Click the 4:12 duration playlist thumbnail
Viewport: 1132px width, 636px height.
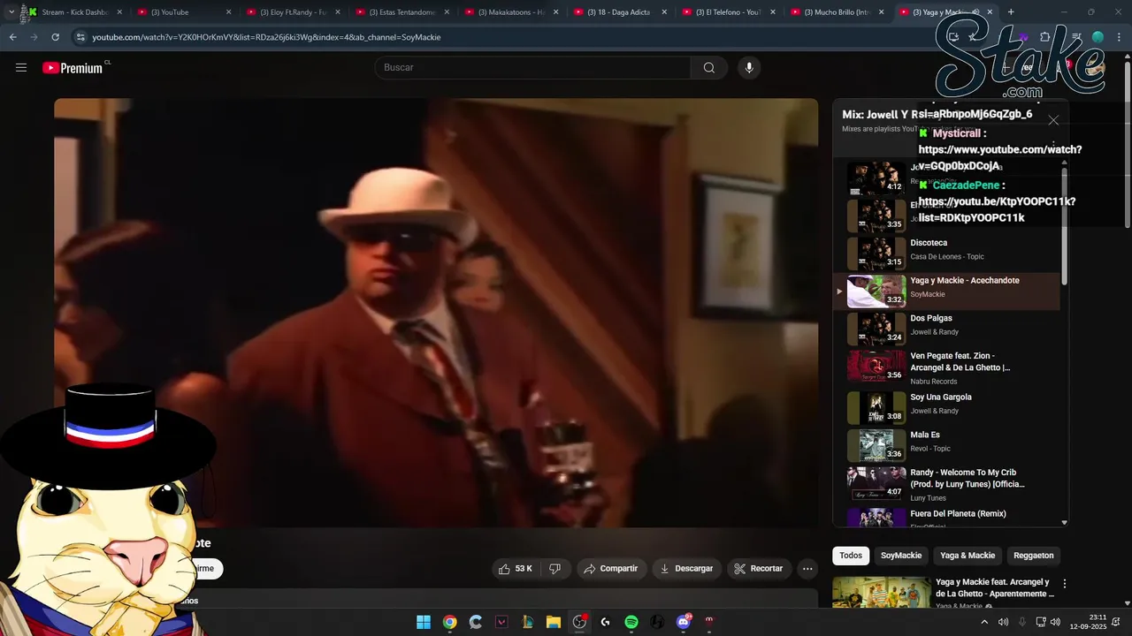(876, 178)
